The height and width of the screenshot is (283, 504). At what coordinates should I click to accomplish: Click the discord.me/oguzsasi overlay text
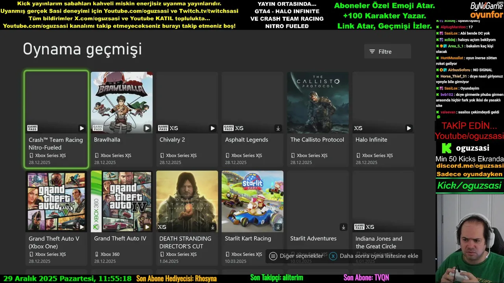click(470, 166)
